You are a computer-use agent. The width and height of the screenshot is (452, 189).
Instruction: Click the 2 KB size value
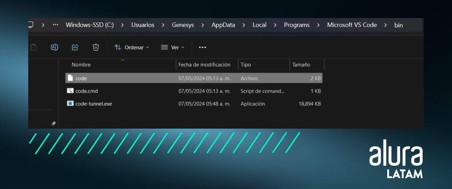[316, 78]
